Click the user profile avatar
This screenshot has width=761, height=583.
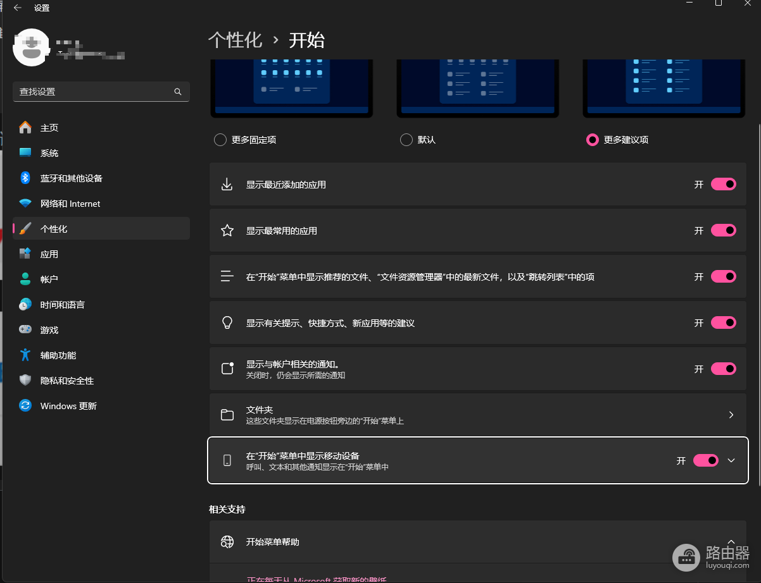coord(31,47)
